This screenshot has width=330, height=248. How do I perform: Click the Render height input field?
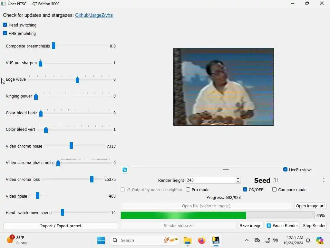tap(211, 180)
